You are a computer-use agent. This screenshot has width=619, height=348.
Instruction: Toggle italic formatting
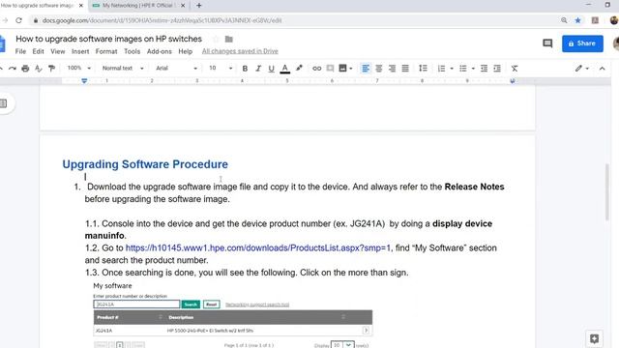click(x=258, y=69)
